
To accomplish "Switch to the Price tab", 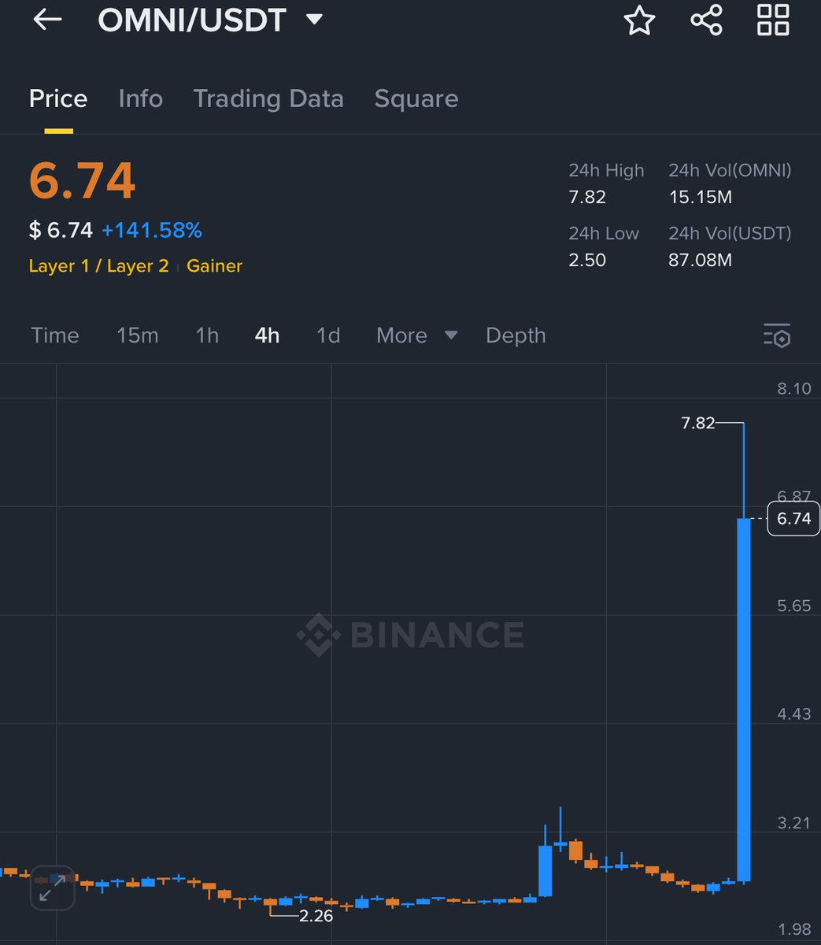I will (58, 98).
